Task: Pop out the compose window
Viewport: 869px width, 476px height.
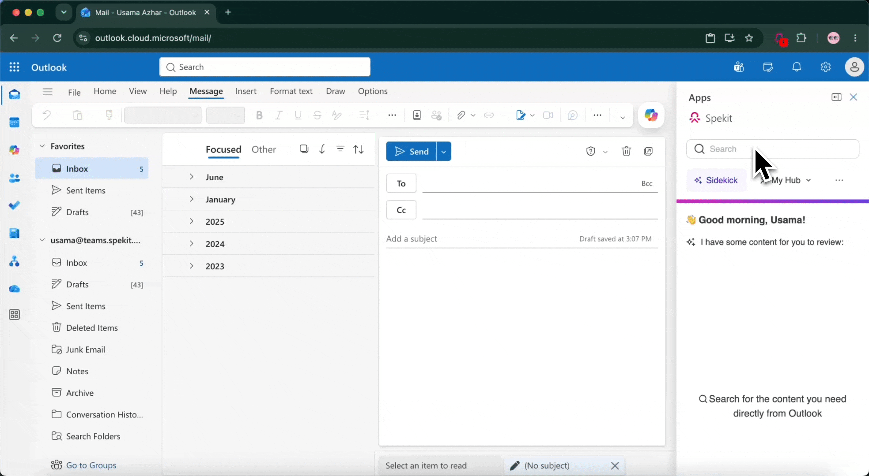Action: click(x=648, y=151)
